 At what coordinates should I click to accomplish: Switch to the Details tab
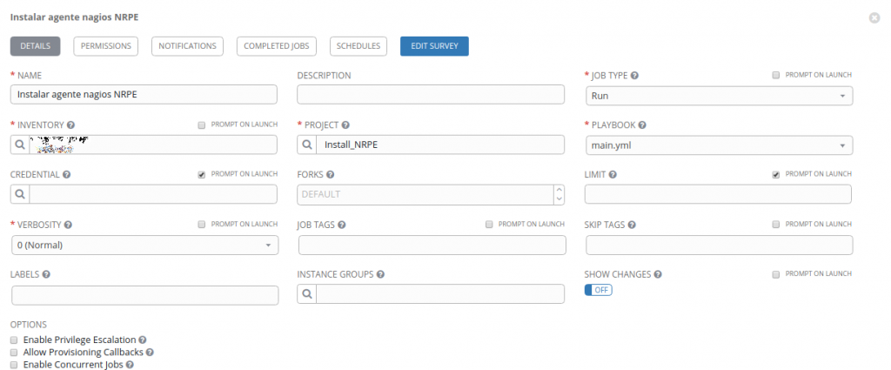point(35,46)
